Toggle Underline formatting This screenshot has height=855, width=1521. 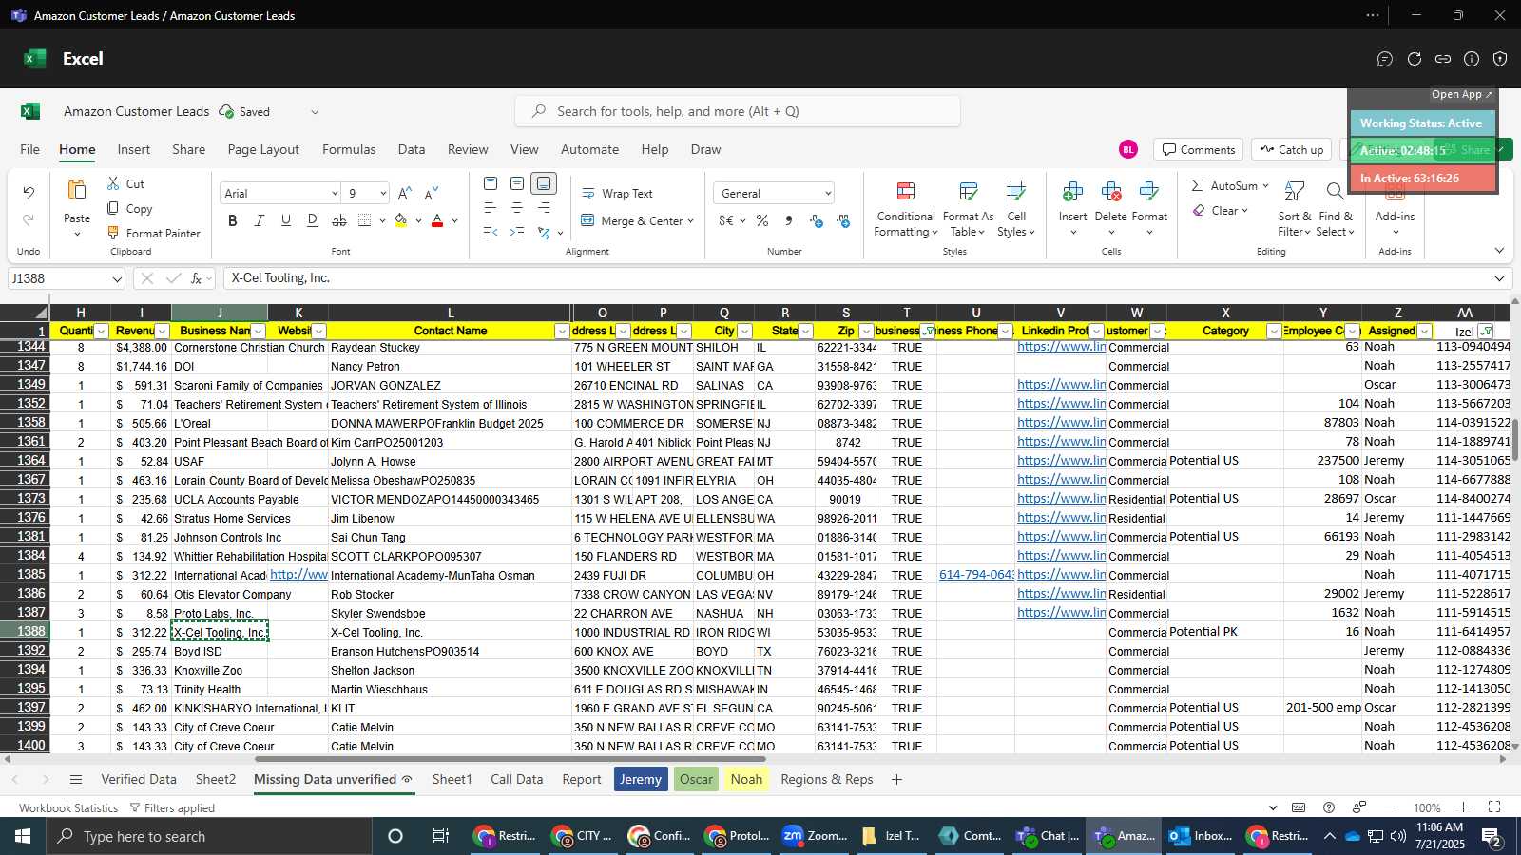(x=286, y=220)
